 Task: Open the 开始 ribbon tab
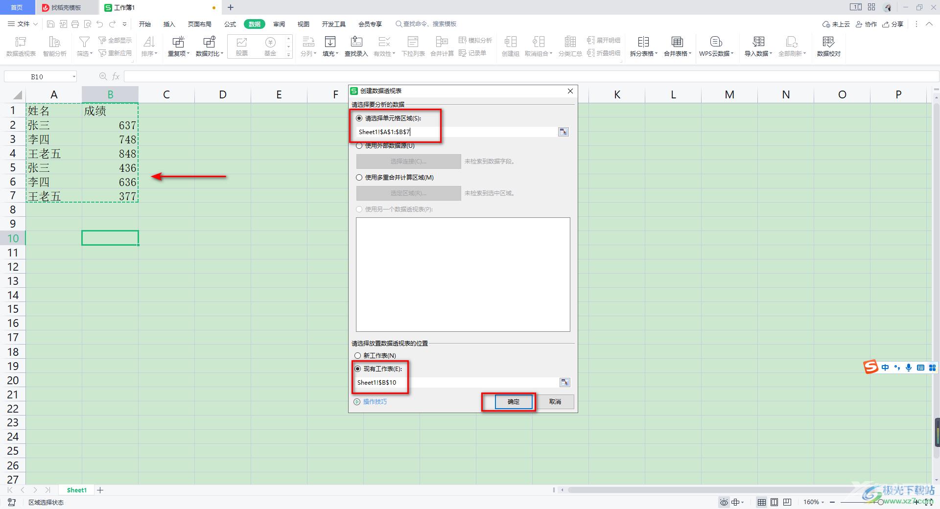145,24
